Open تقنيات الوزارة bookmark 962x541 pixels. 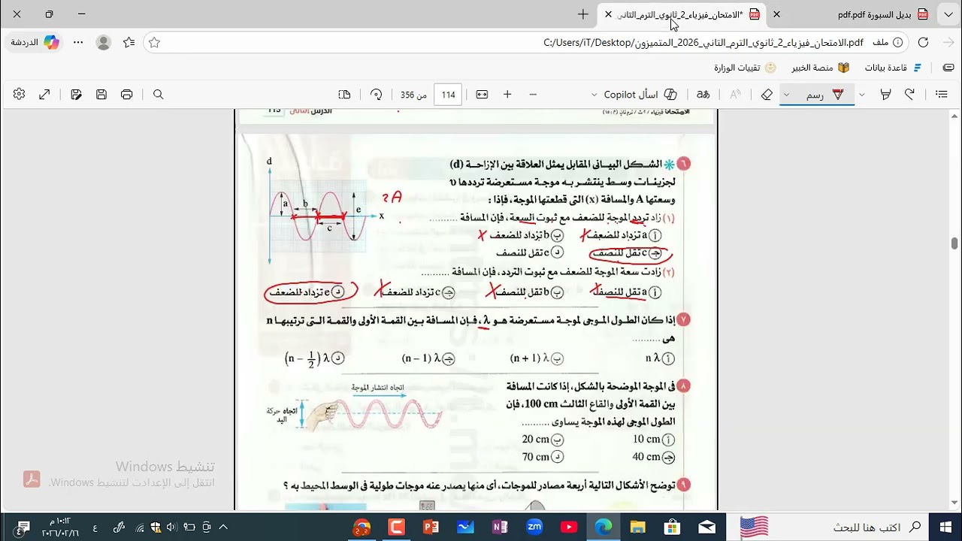tap(743, 68)
